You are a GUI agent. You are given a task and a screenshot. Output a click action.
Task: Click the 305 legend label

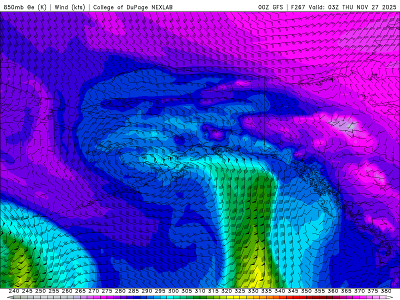[186, 291]
